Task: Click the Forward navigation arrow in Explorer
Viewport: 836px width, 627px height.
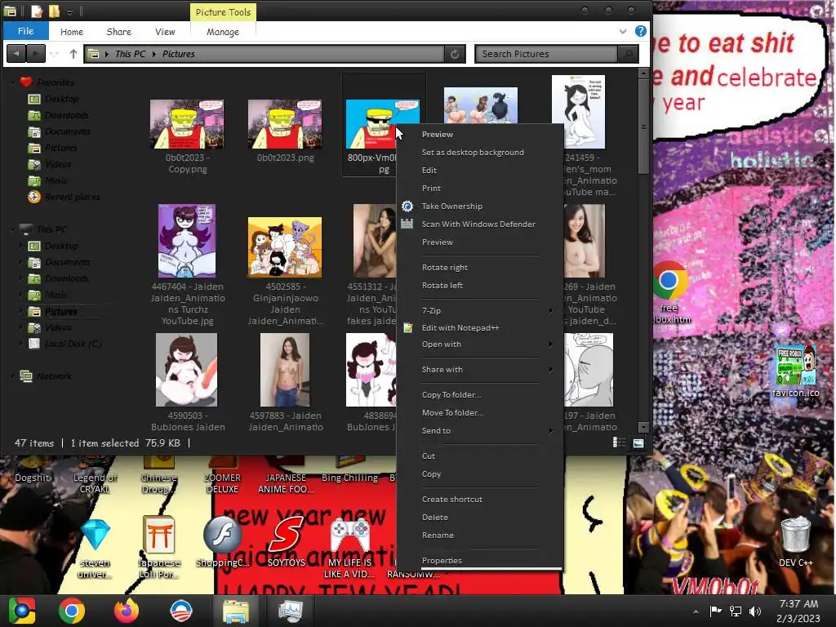Action: pos(36,54)
